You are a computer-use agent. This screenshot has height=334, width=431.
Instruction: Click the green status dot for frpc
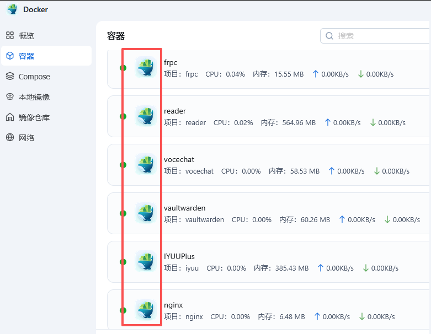point(124,68)
